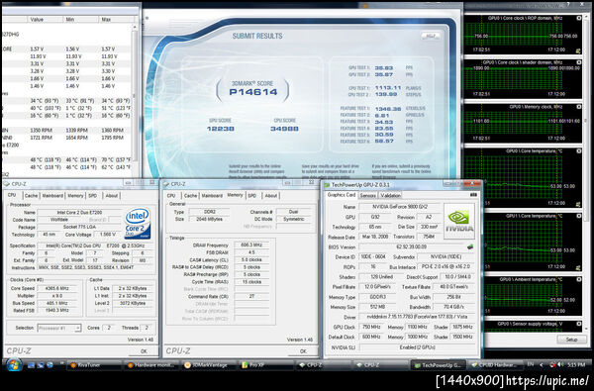Show hidden tray icons with the arrow

point(541,365)
